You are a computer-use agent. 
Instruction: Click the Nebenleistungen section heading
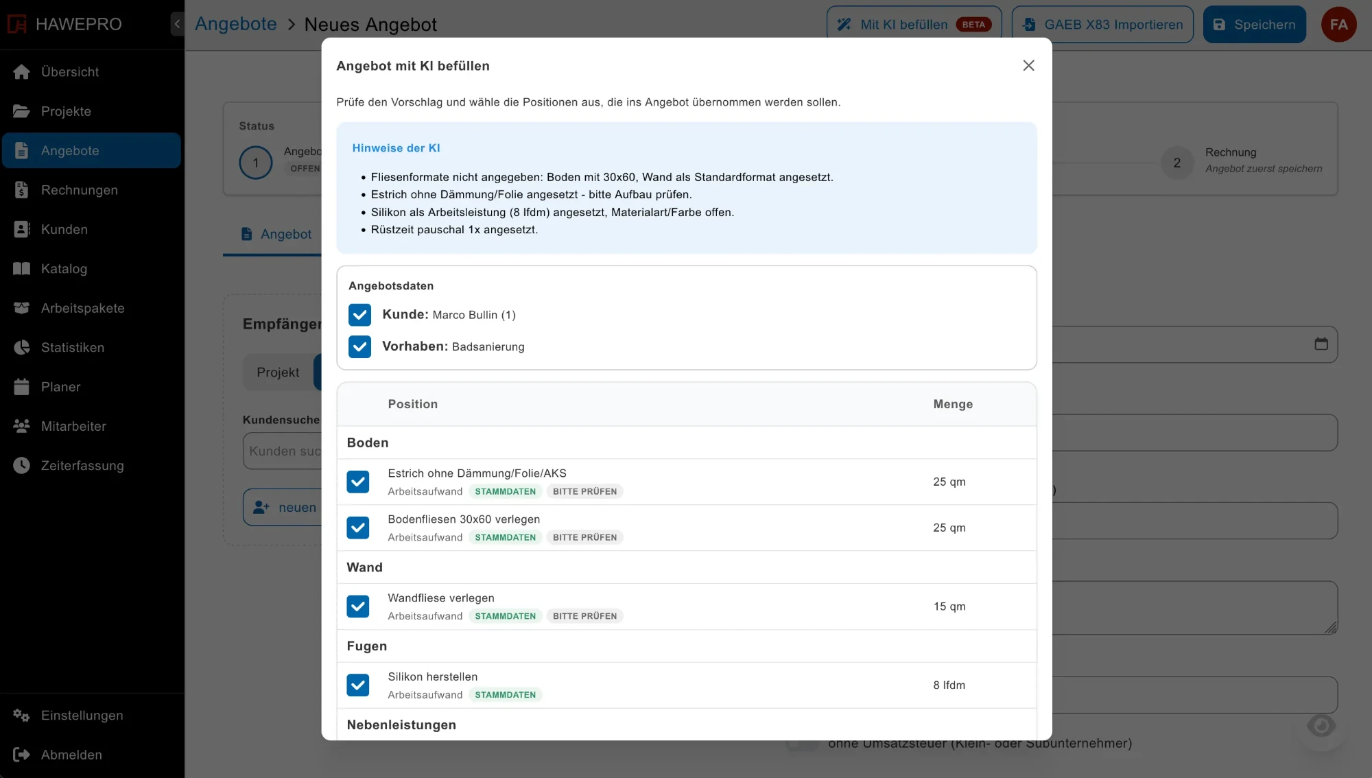401,724
